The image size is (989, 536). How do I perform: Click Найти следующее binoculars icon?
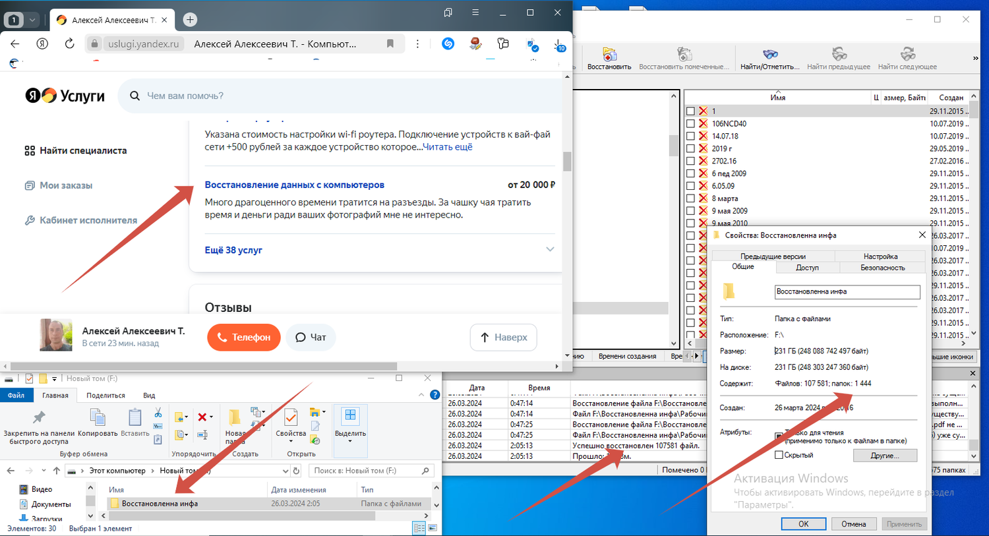[x=907, y=54]
